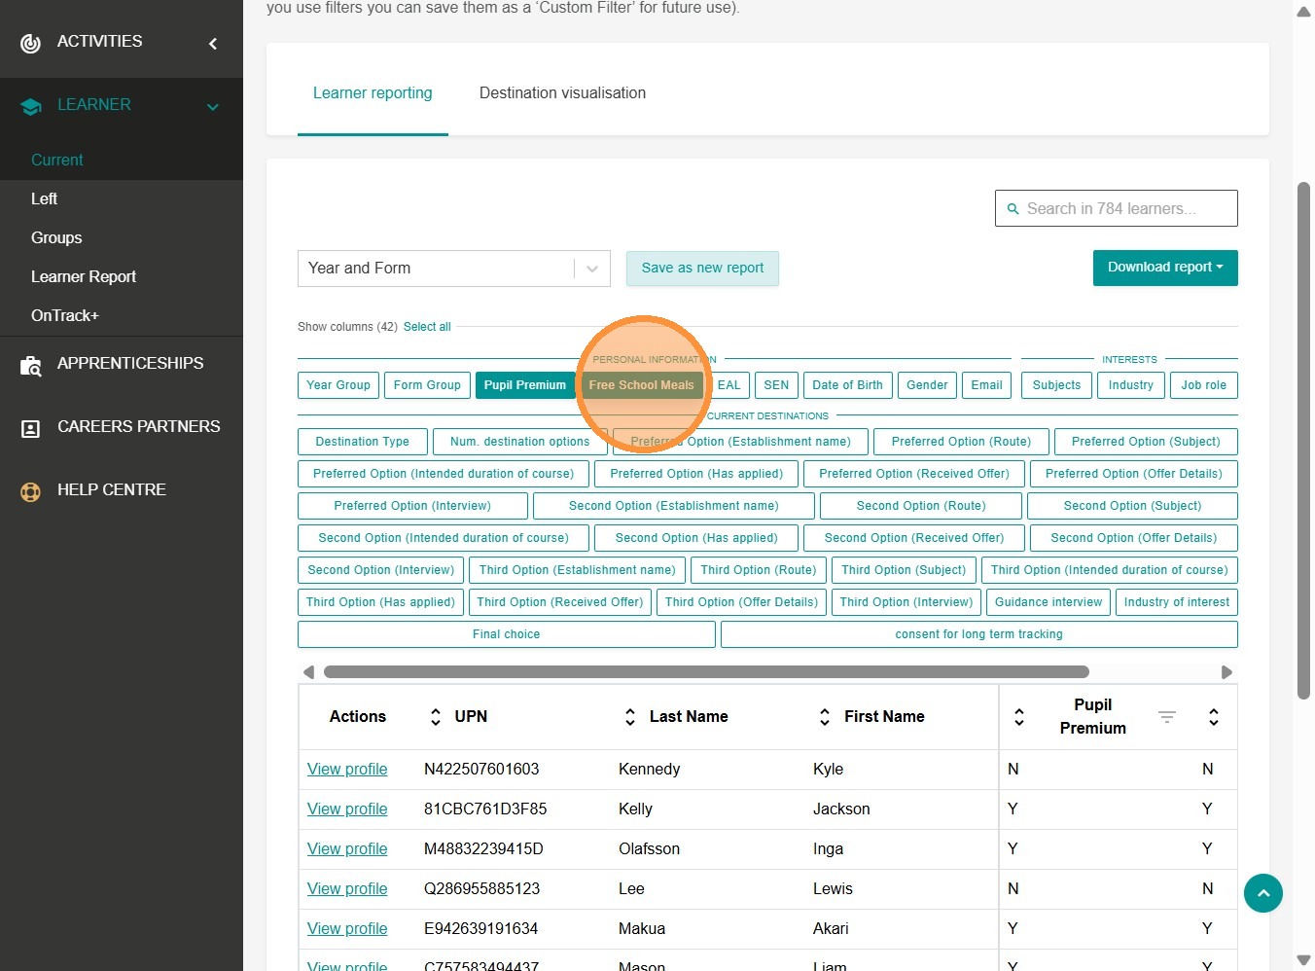The width and height of the screenshot is (1315, 971).
Task: Enable the Final choice column
Action: click(x=507, y=634)
